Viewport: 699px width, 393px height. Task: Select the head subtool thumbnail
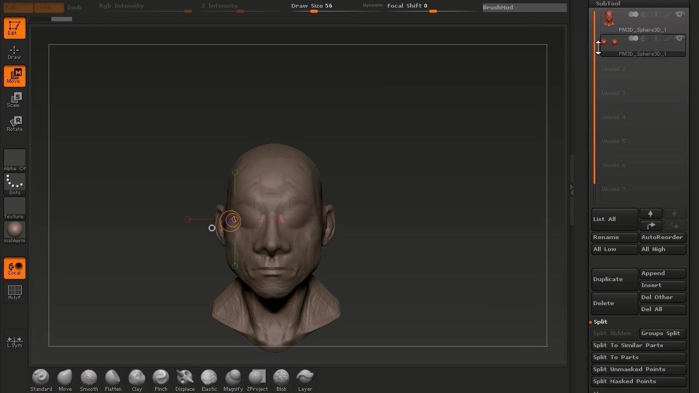608,19
